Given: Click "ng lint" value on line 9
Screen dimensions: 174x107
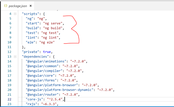Looking at the screenshot, I should click(50, 38).
